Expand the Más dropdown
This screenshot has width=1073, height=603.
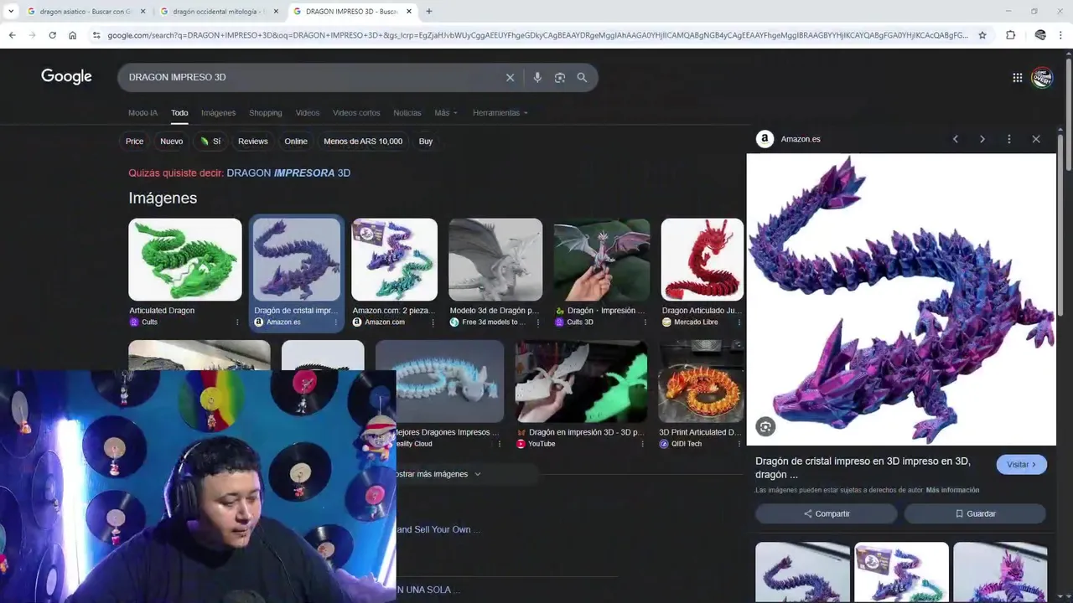tap(446, 113)
